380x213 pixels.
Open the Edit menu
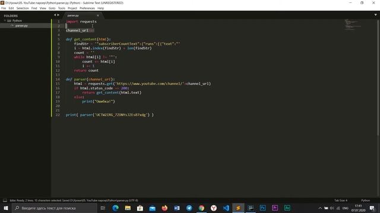pyautogui.click(x=11, y=8)
